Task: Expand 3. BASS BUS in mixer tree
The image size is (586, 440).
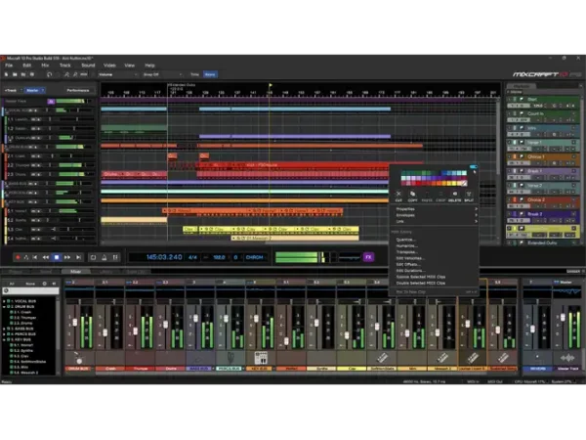Action: point(4,329)
